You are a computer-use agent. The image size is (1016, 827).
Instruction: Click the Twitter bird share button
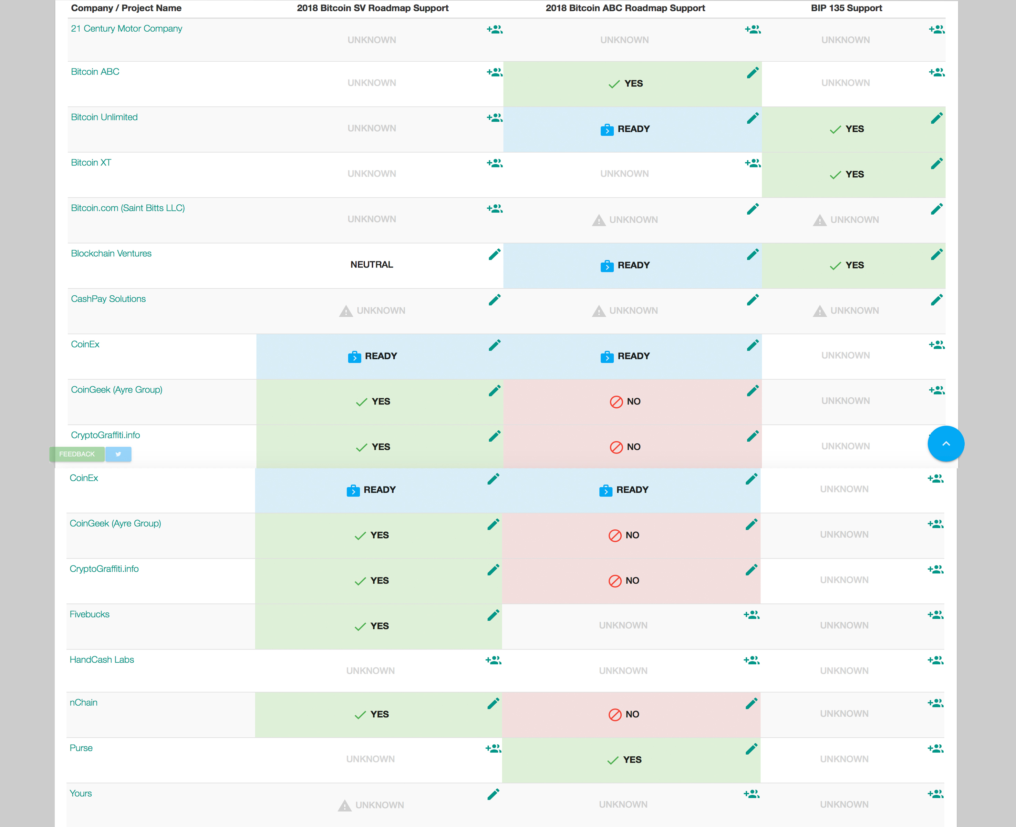[118, 454]
